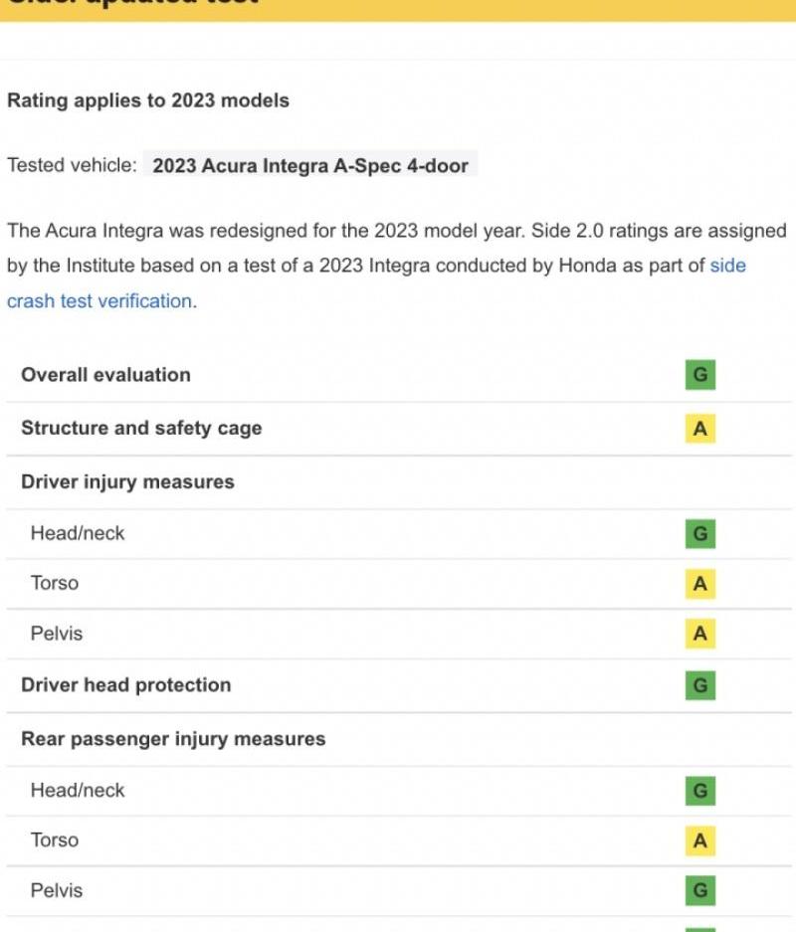Click the yellow Side updated test header bar
This screenshot has width=796, height=932.
click(x=398, y=10)
